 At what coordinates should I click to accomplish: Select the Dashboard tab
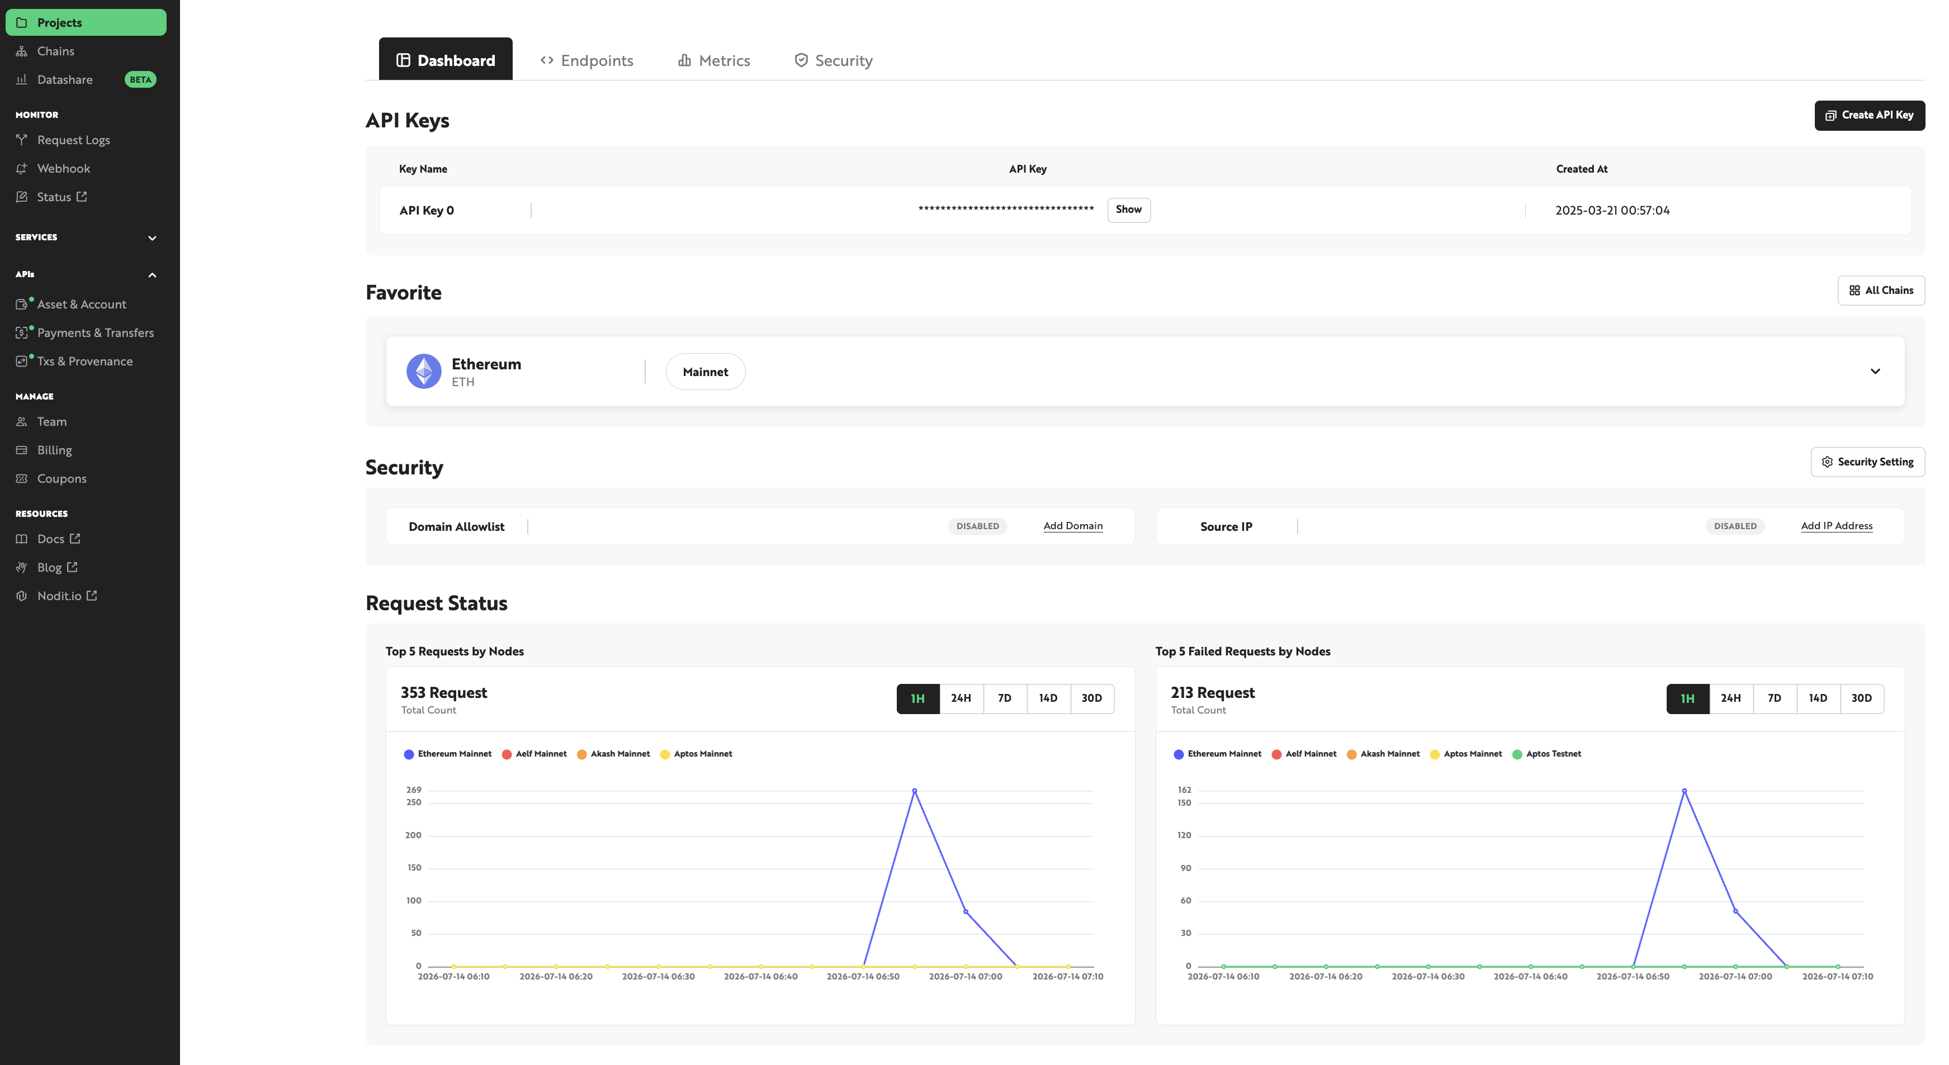446,59
